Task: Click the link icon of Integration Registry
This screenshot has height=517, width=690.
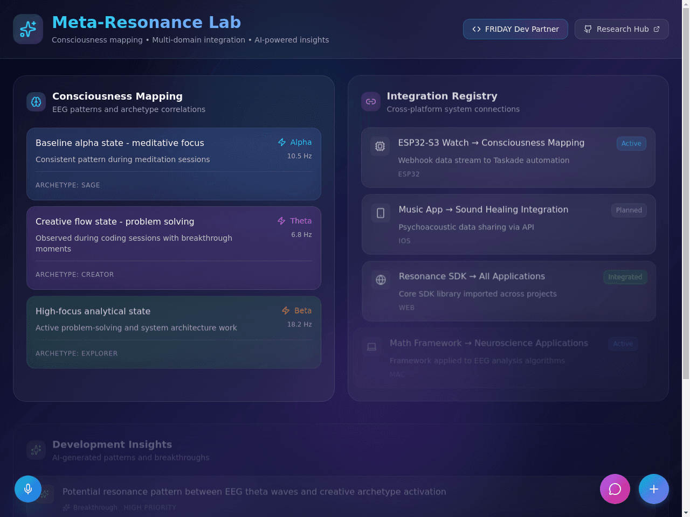Action: coord(371,101)
